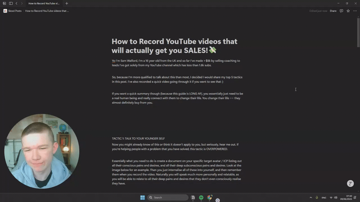Launch Google Chrome from the taskbar

click(209, 197)
